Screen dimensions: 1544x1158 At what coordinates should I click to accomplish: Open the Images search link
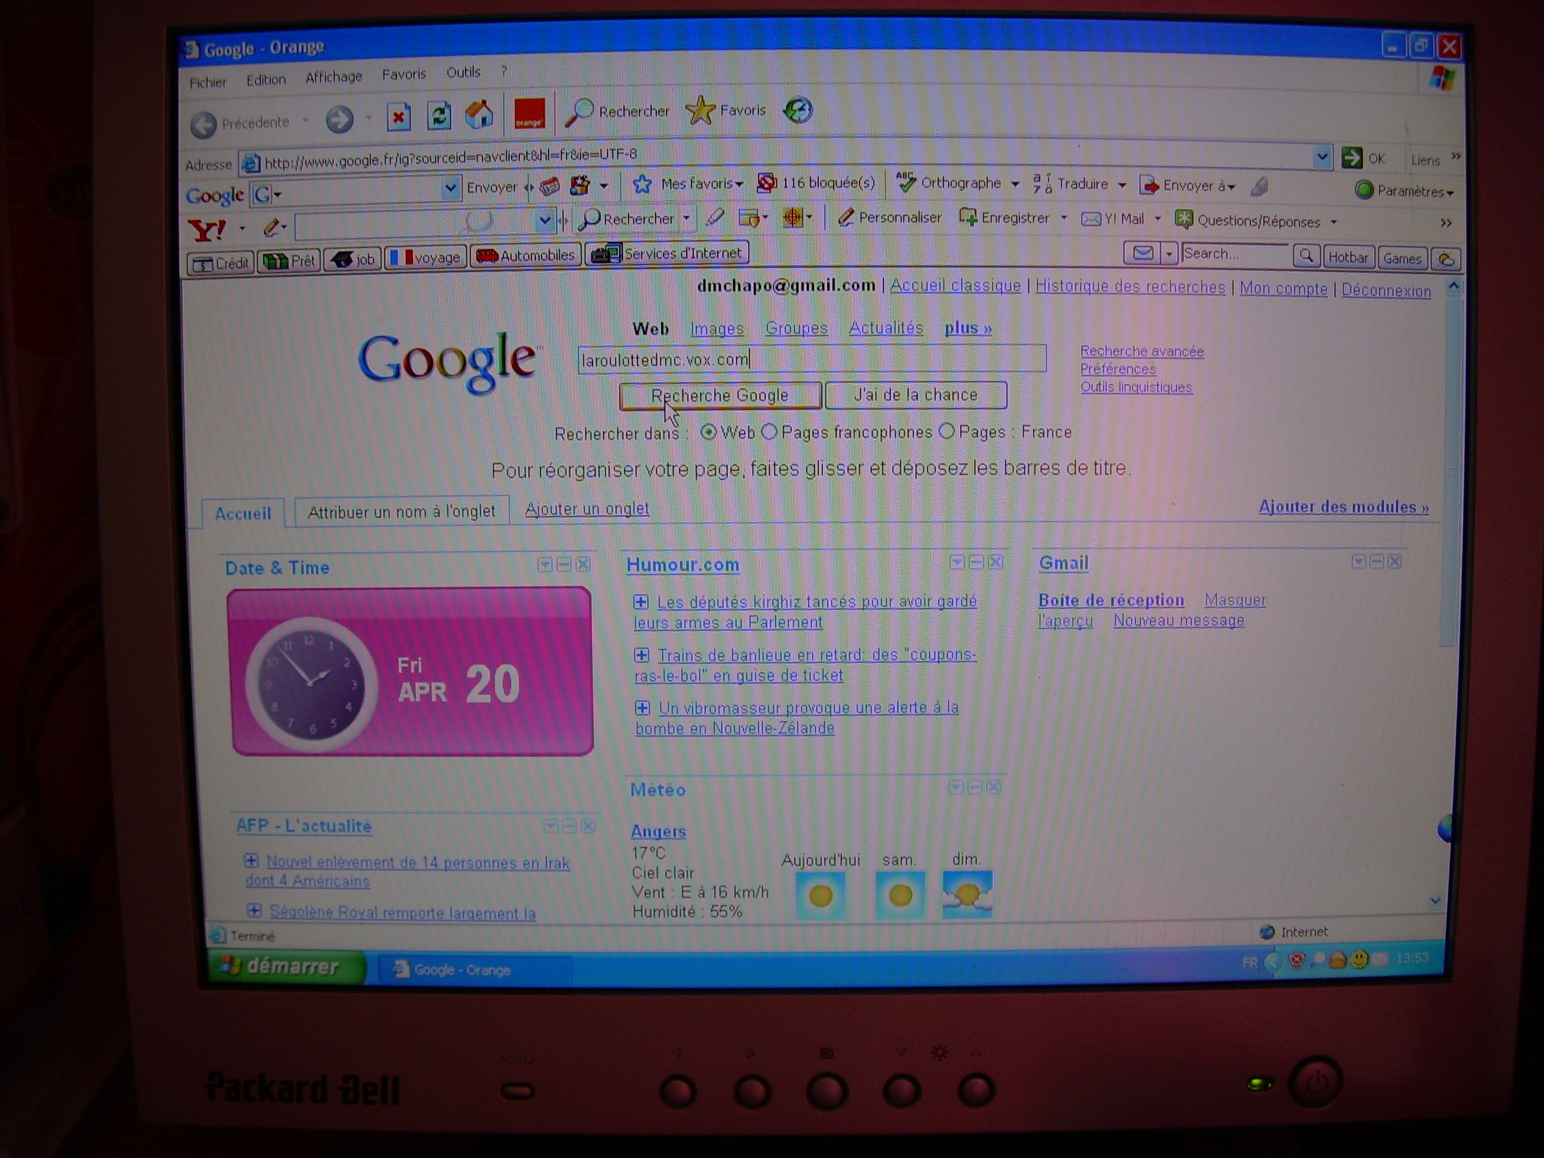[717, 328]
